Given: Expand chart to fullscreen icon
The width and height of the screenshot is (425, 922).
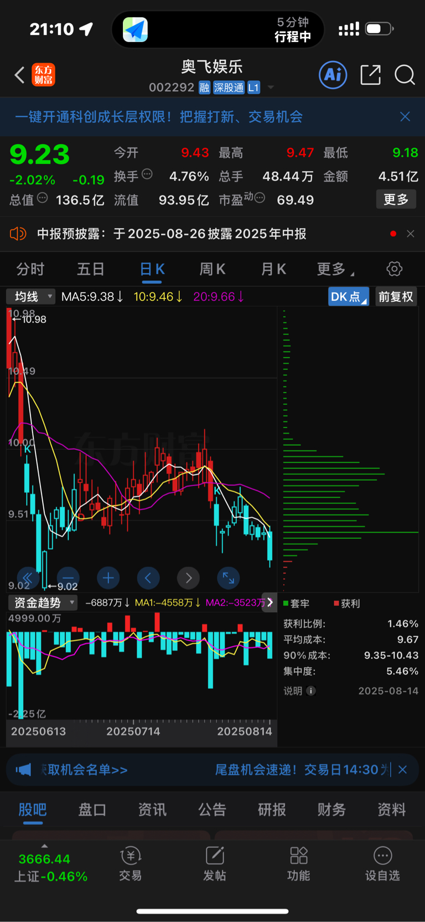Looking at the screenshot, I should point(229,578).
